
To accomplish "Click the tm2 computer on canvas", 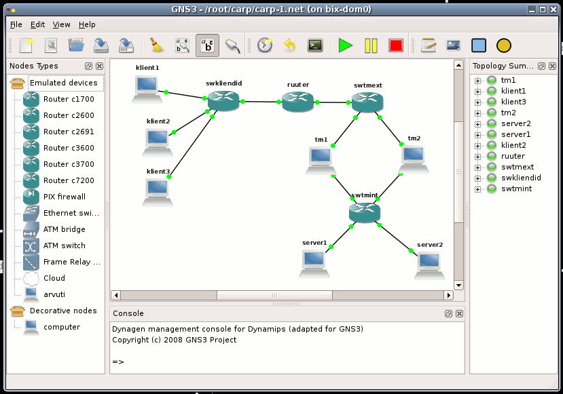I will pos(414,159).
